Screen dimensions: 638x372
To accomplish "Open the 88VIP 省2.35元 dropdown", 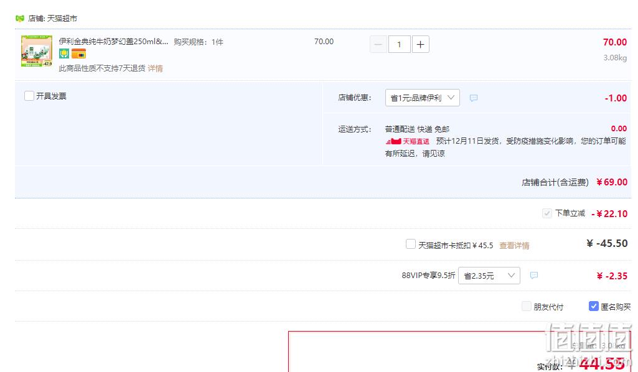I will coord(489,276).
